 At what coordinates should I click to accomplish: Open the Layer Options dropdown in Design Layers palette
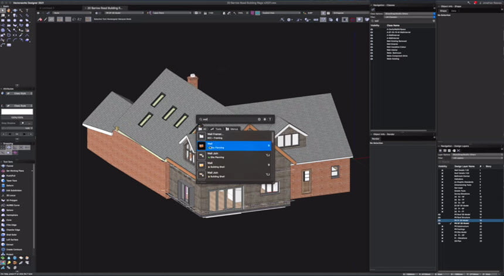pos(477,154)
